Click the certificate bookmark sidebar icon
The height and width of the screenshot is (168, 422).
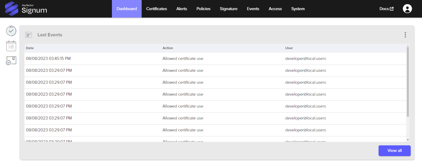click(x=11, y=61)
